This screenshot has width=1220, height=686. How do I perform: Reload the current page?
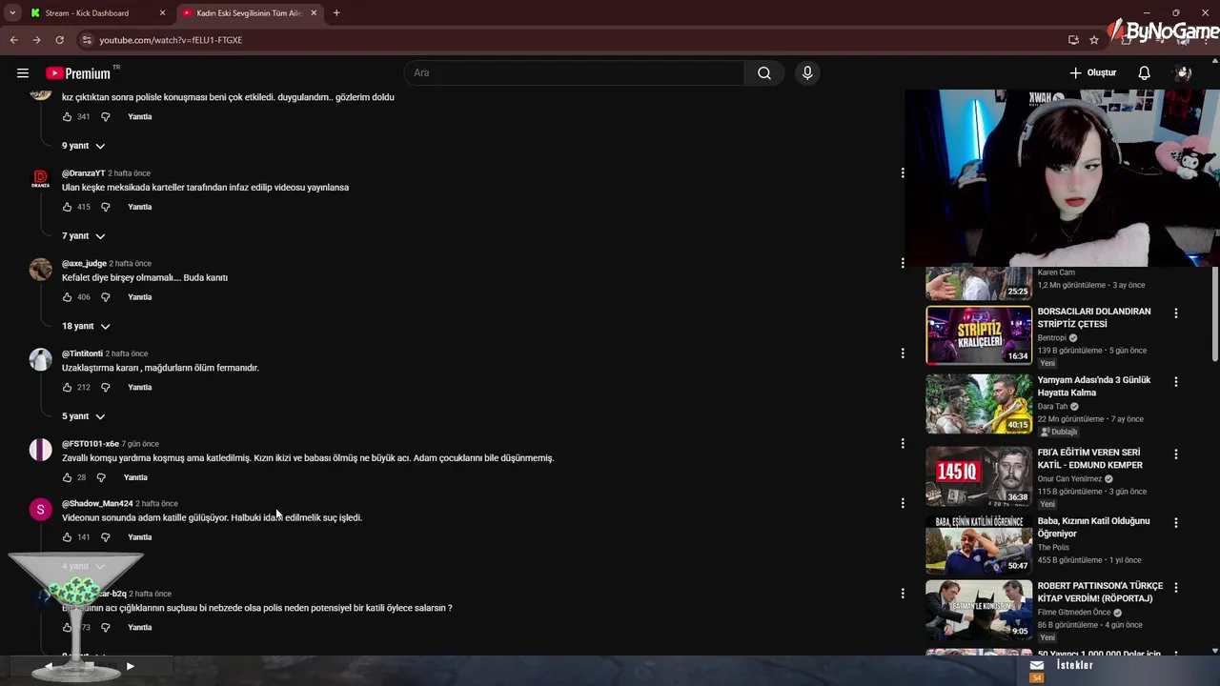[x=59, y=40]
